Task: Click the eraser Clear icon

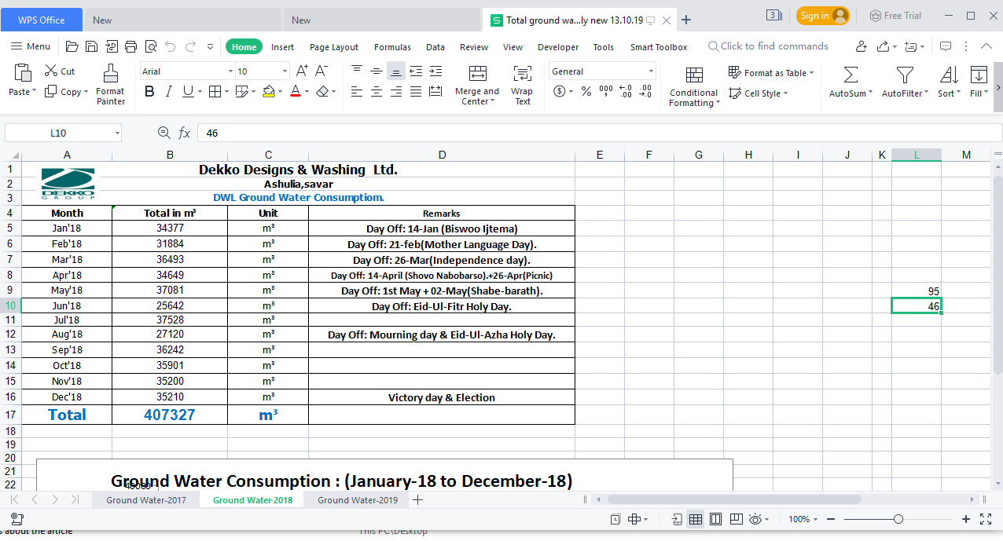Action: (322, 92)
